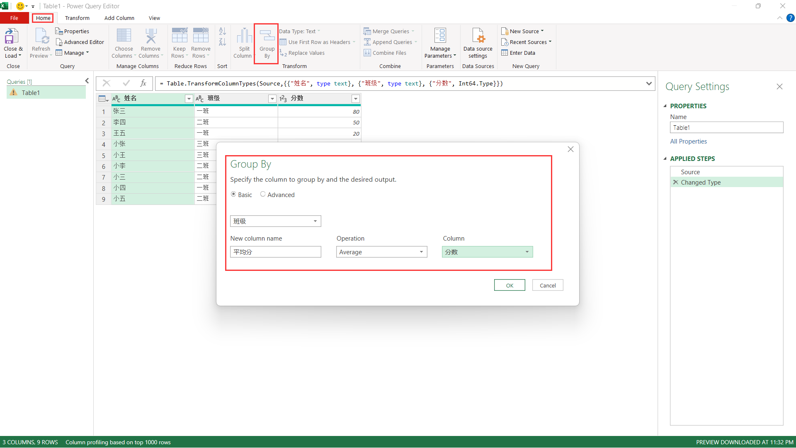Viewport: 796px width, 448px height.
Task: Click the New column name field
Action: click(x=275, y=252)
